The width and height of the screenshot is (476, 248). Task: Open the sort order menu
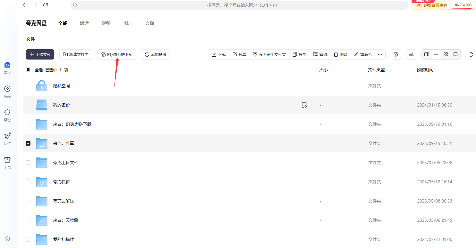[411, 54]
